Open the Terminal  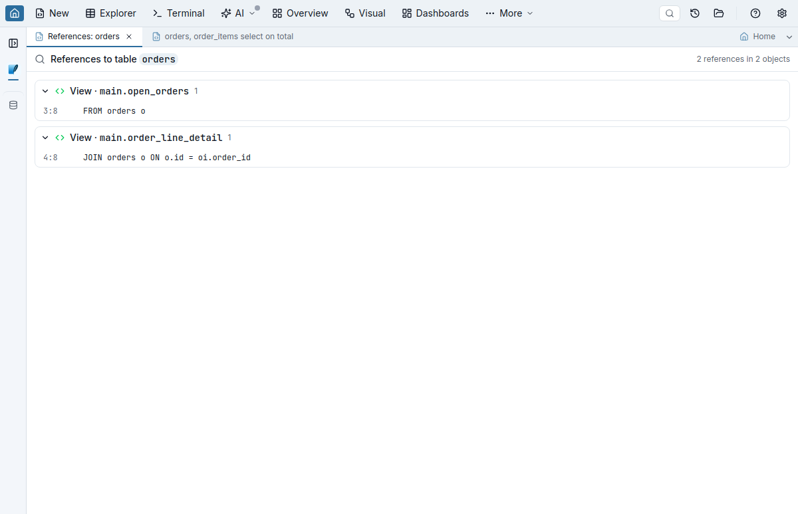pyautogui.click(x=178, y=13)
